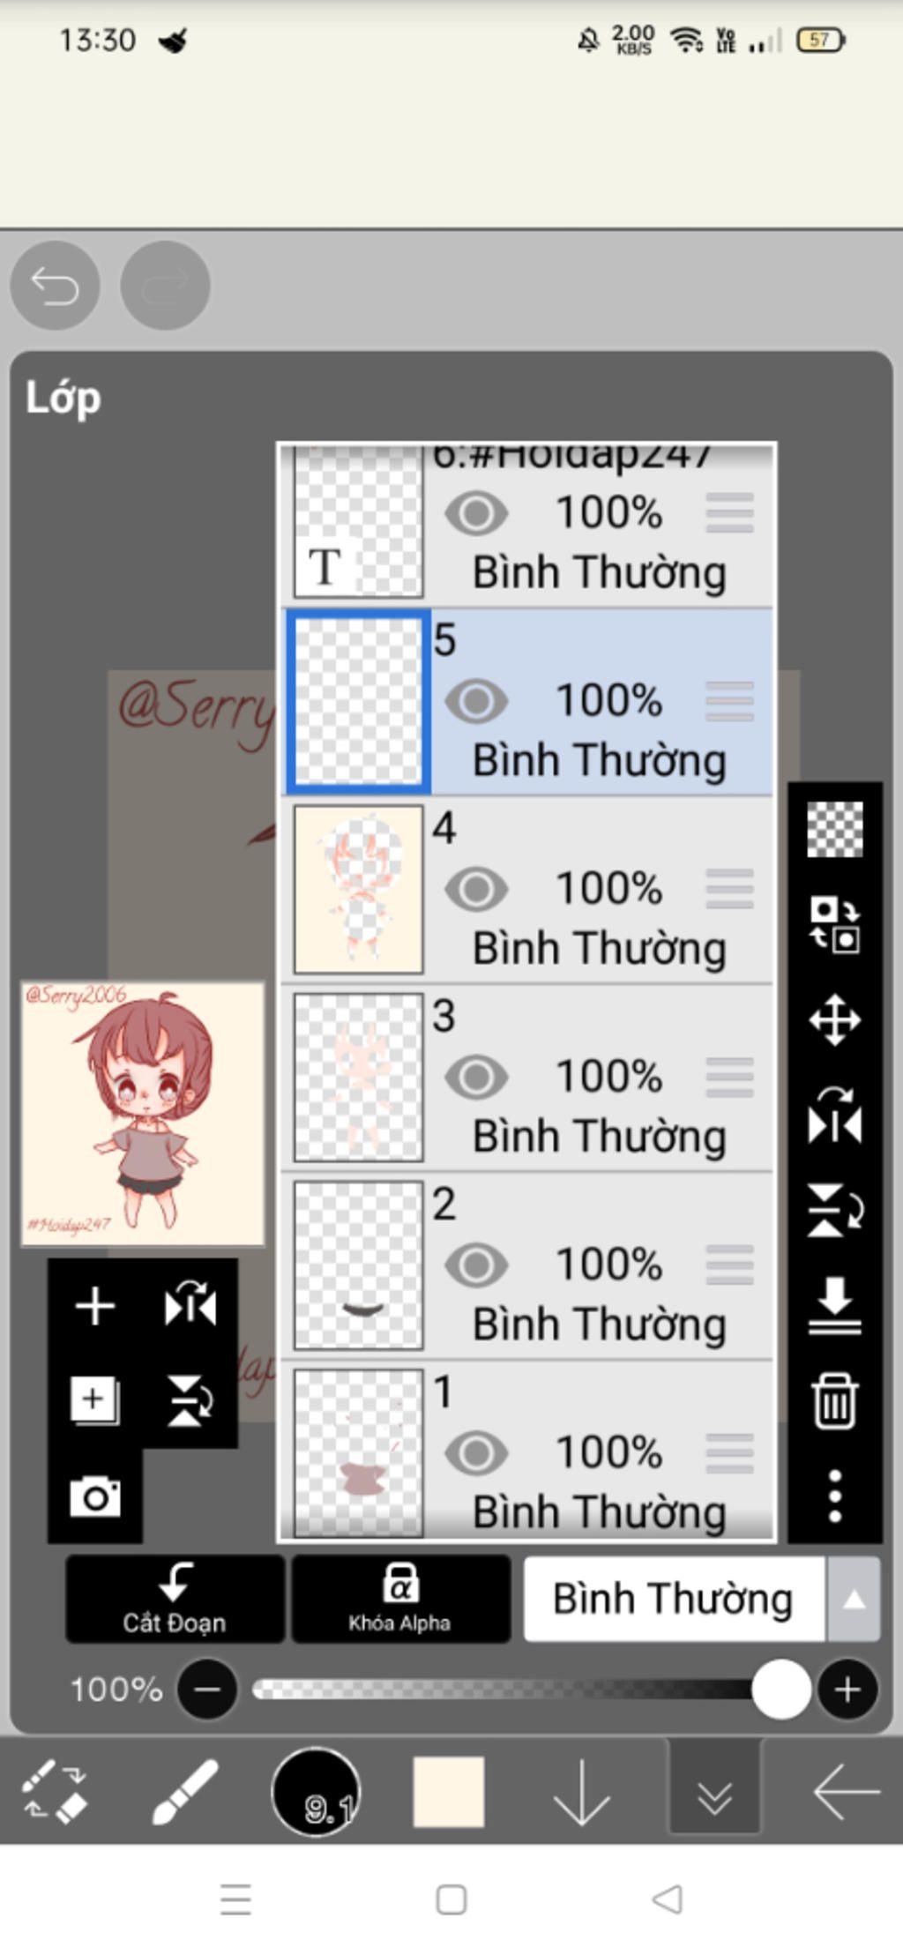Open the Bình Thường blend mode dropdown

tap(674, 1599)
